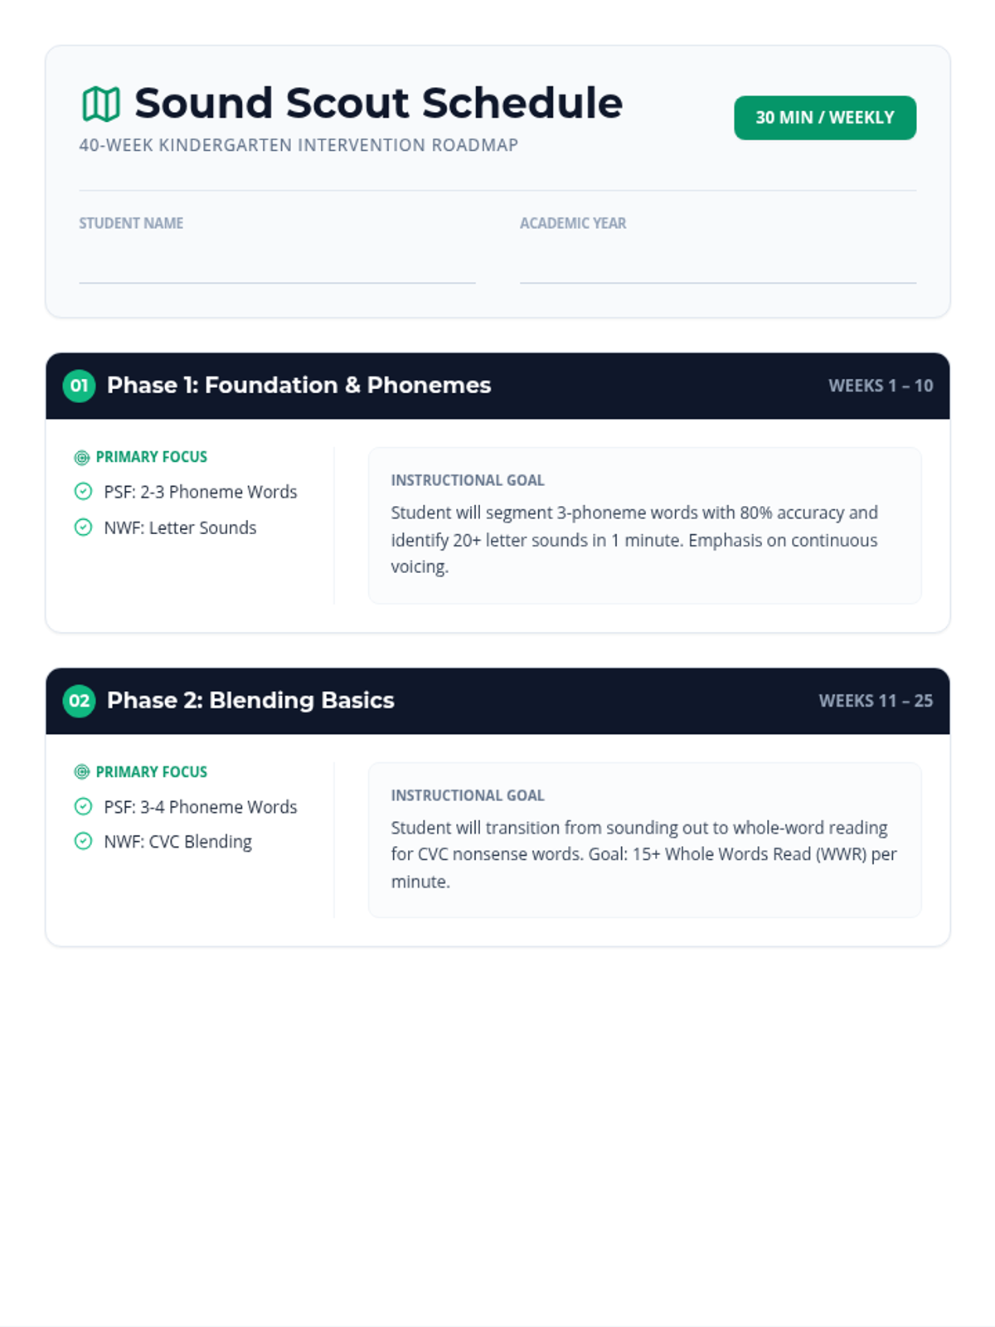The image size is (995, 1327).
Task: Select the Phase 1: Foundation & Phonemes header
Action: pyautogui.click(x=298, y=386)
